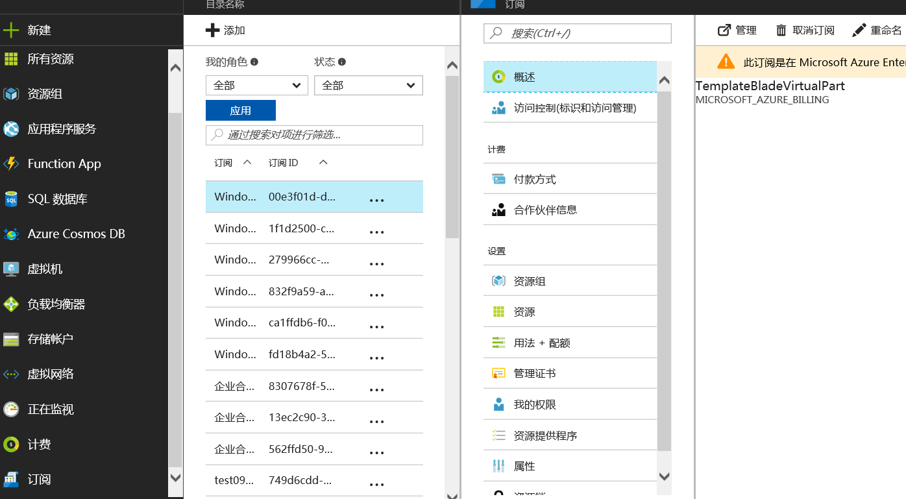Image resolution: width=906 pixels, height=499 pixels.
Task: Sort by 订阅 ID column arrow
Action: (323, 162)
